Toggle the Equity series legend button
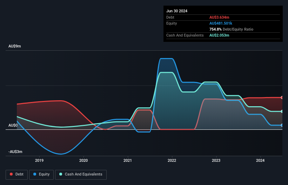The image size is (288, 185). pyautogui.click(x=41, y=174)
